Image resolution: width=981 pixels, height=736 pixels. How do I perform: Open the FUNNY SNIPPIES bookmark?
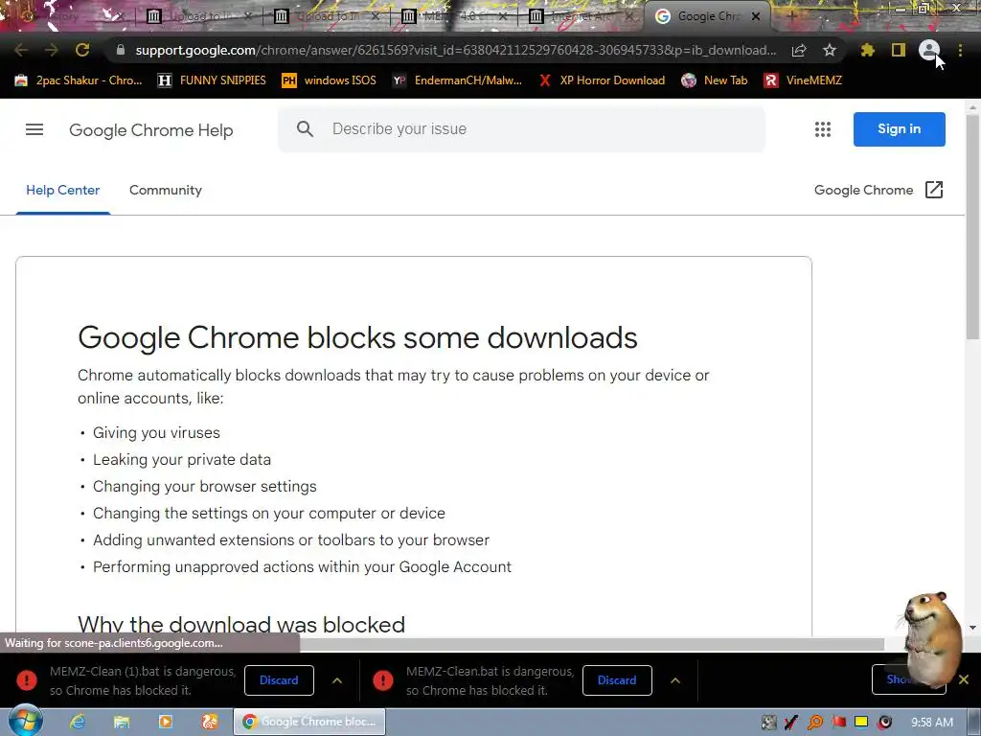click(x=212, y=80)
